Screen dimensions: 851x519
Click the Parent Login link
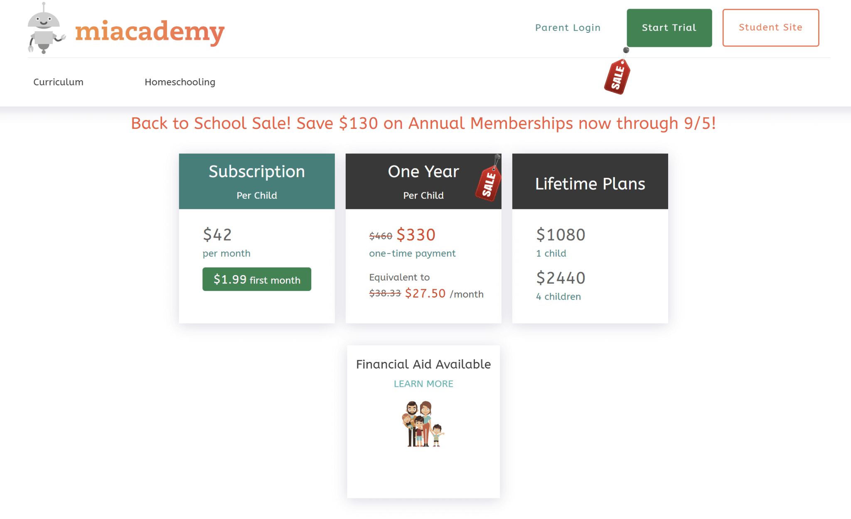(x=568, y=27)
